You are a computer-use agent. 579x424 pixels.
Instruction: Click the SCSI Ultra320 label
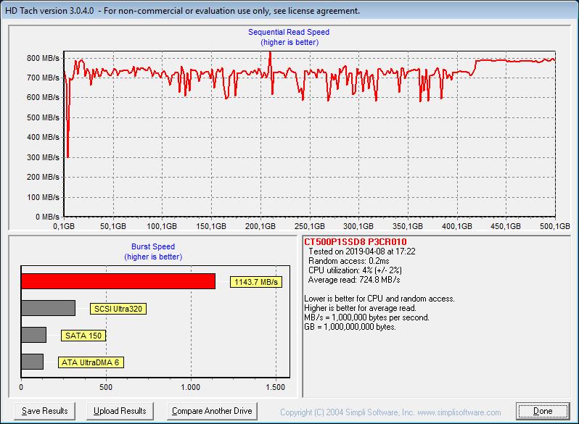tap(118, 309)
